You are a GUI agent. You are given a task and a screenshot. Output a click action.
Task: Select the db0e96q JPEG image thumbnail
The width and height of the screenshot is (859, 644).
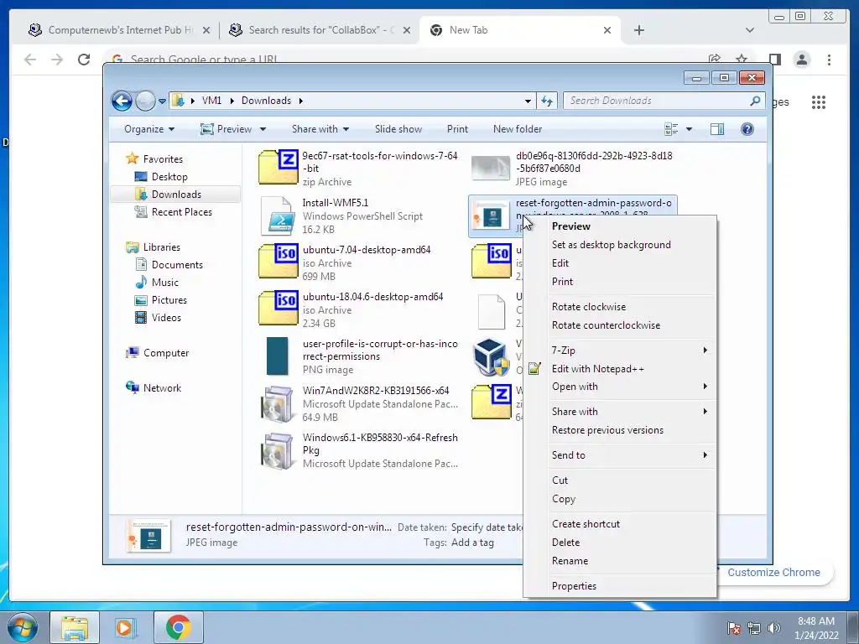pyautogui.click(x=491, y=168)
